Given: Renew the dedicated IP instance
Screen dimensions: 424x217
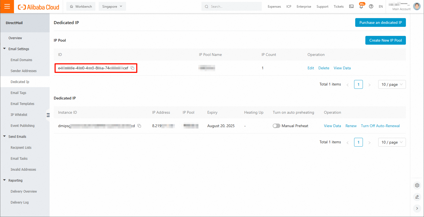Looking at the screenshot, I should coord(351,126).
